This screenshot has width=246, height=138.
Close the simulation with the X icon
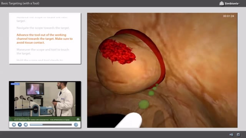[x=238, y=135]
